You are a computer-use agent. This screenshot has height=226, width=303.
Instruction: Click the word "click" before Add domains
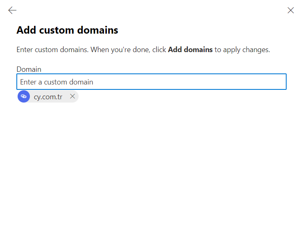click(159, 50)
